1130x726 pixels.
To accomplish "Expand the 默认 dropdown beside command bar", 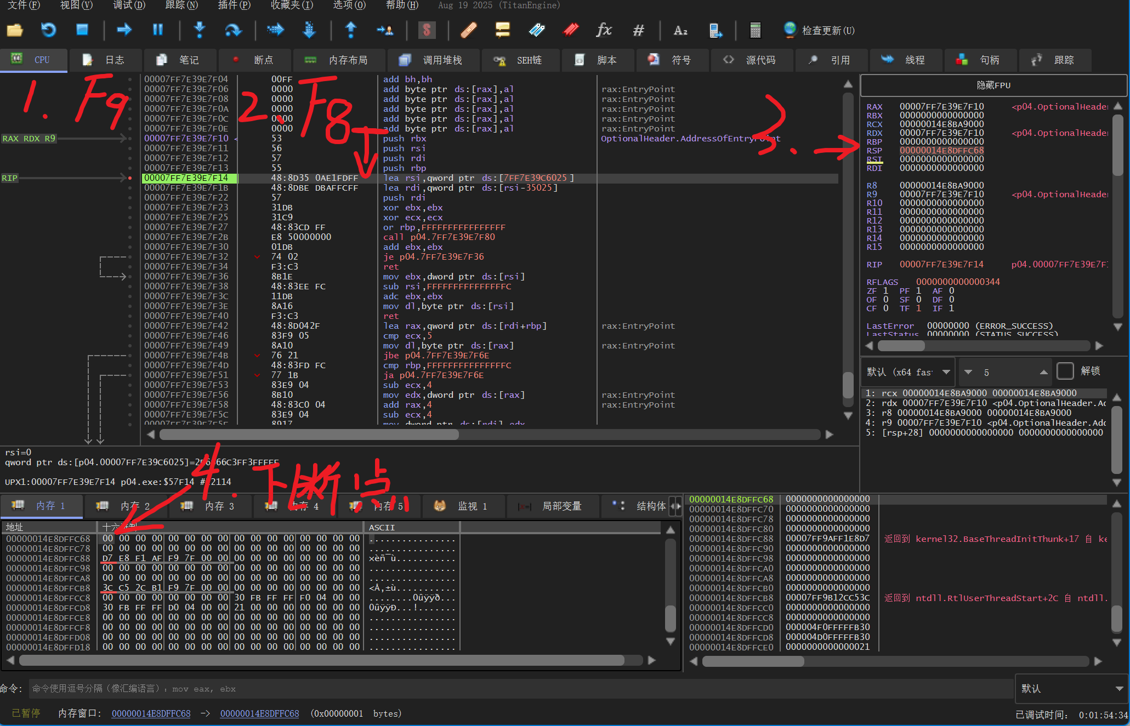I will coord(1071,688).
